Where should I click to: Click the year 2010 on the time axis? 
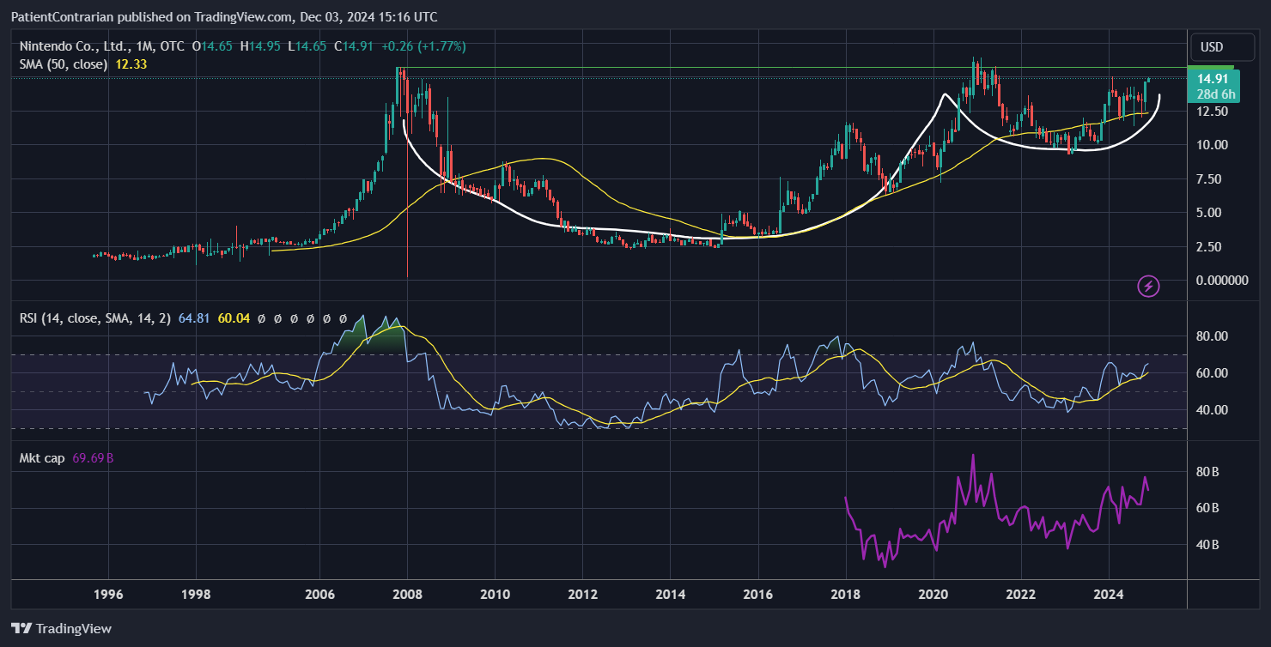point(495,593)
